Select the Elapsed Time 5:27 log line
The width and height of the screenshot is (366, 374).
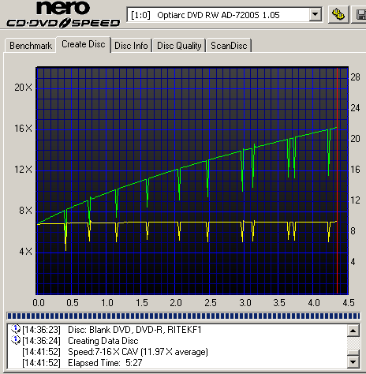pyautogui.click(x=82, y=363)
